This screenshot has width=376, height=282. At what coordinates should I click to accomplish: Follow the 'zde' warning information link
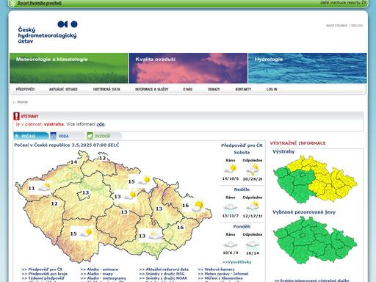point(101,124)
